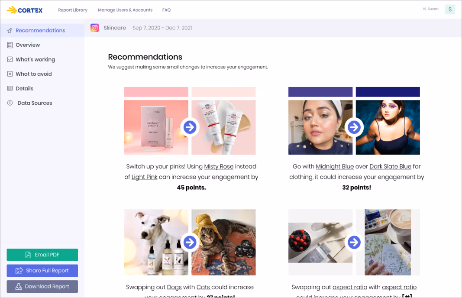The width and height of the screenshot is (462, 298).
Task: Open the user avatar labeled S
Action: click(450, 10)
